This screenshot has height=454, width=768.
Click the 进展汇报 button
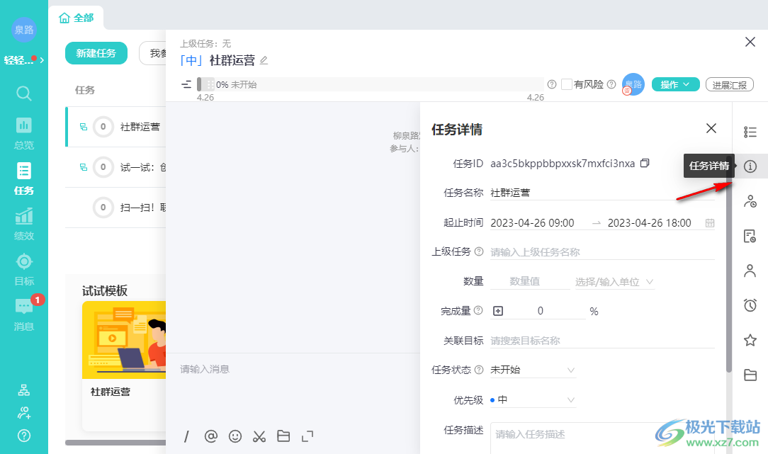point(729,85)
